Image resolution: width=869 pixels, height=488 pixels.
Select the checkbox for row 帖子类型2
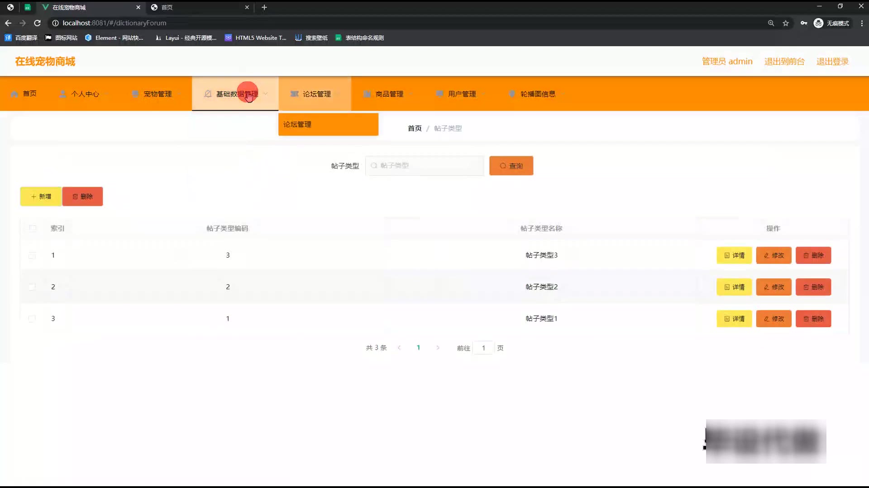point(32,287)
